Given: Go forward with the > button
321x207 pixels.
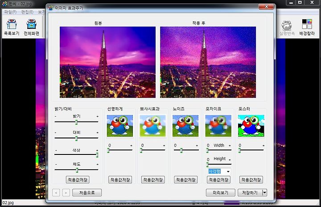Looking at the screenshot, I should pyautogui.click(x=66, y=192).
